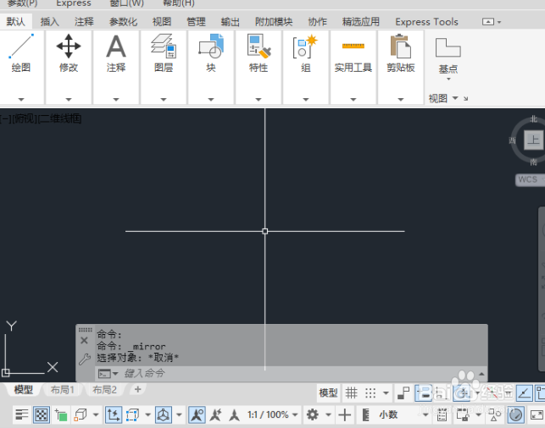The image size is (545, 428).
Task: Open the 组 (Group) panel icon
Action: point(305,46)
